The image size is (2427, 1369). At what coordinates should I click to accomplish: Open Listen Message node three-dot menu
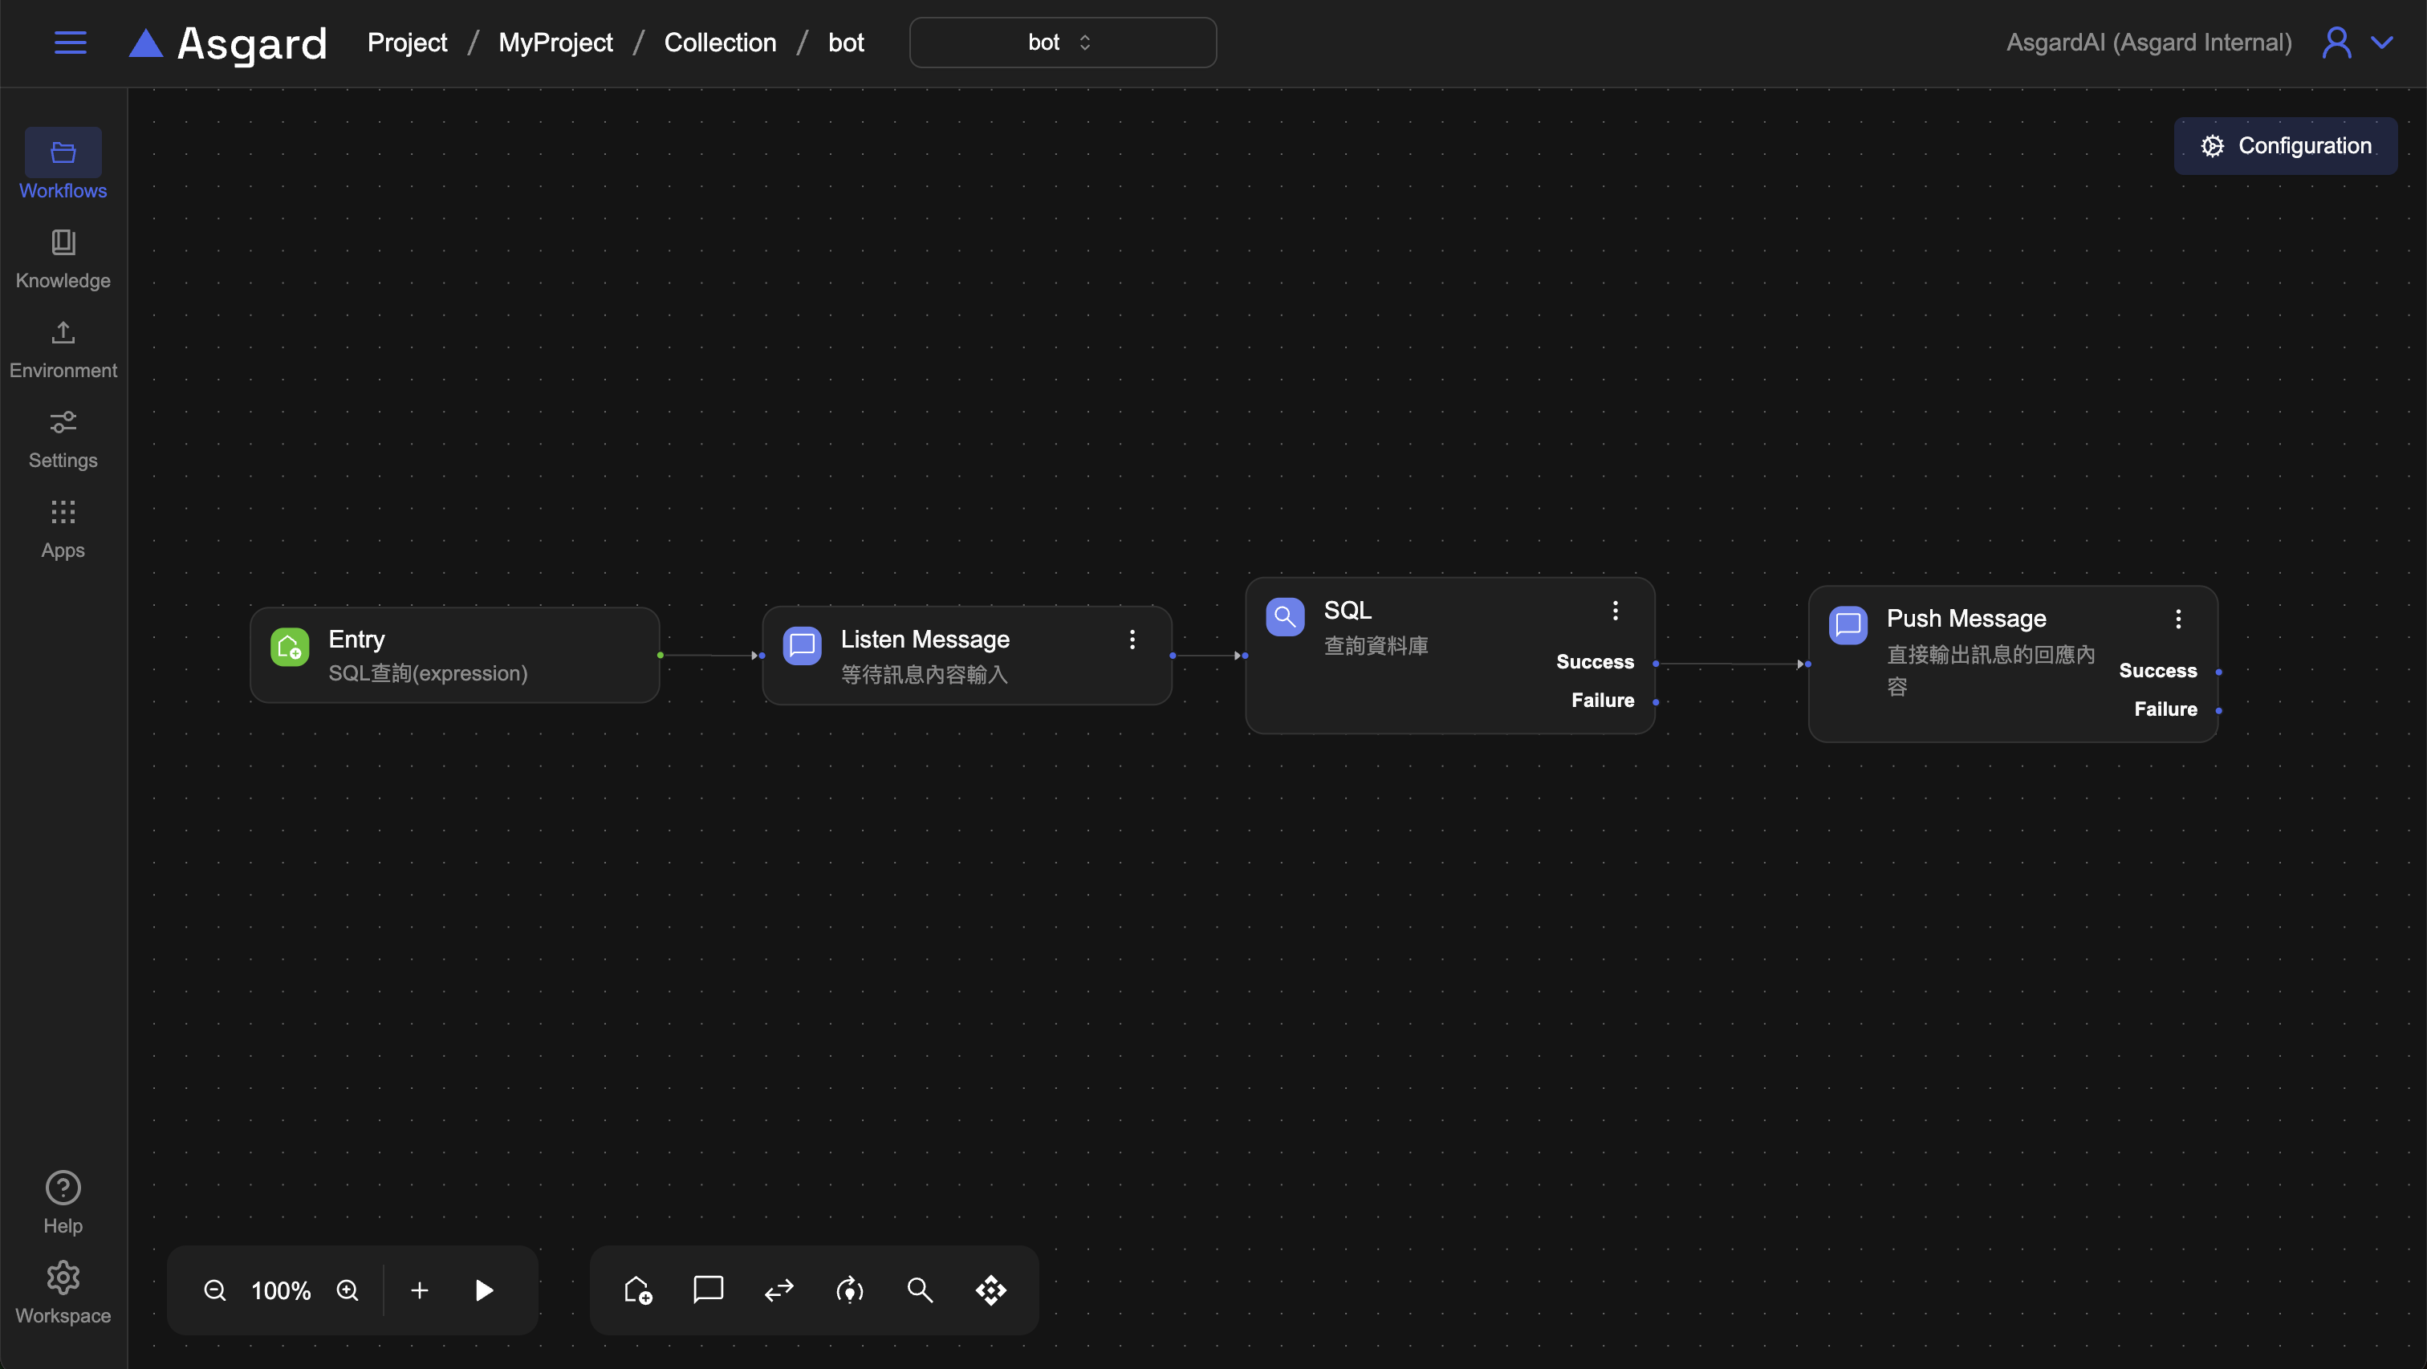tap(1132, 640)
